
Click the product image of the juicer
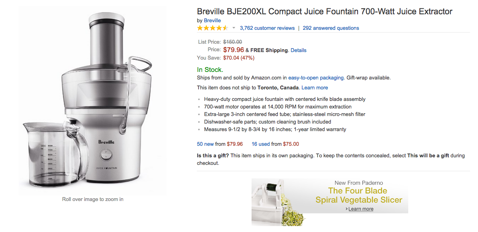[x=92, y=99]
